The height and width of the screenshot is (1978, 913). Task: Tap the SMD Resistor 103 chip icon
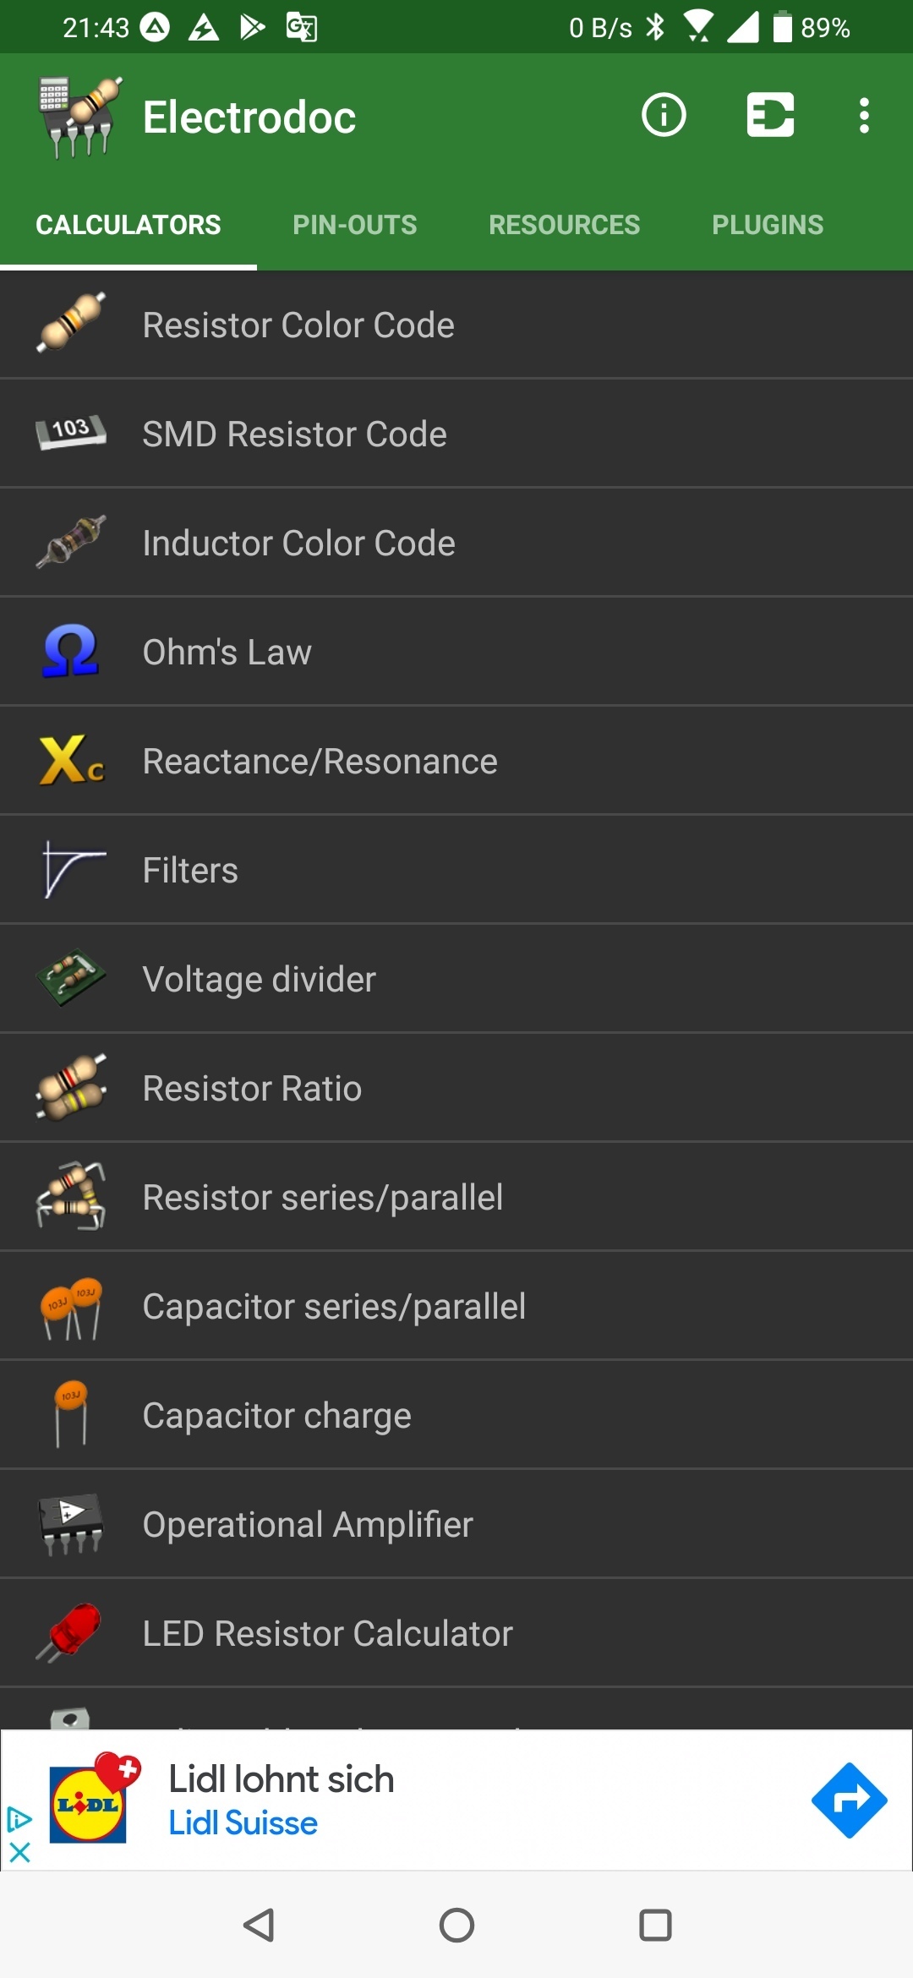click(x=71, y=432)
